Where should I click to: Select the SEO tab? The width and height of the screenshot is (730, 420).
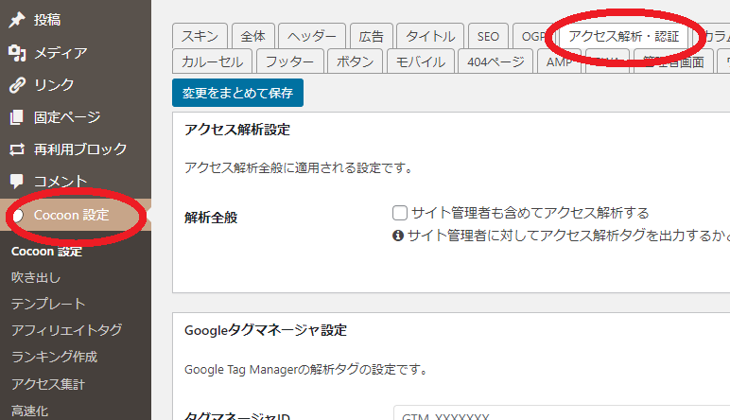pos(488,36)
